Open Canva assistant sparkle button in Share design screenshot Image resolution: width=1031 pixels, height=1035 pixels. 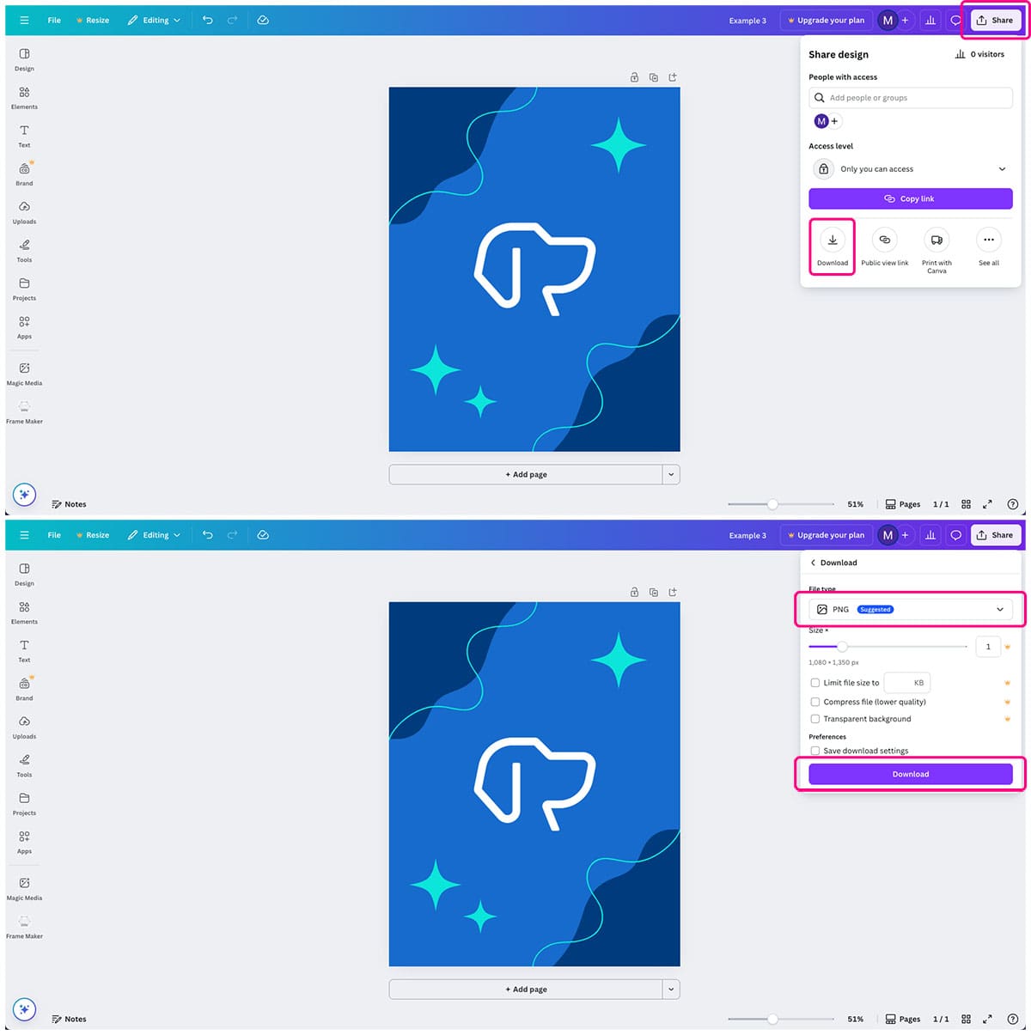coord(24,495)
